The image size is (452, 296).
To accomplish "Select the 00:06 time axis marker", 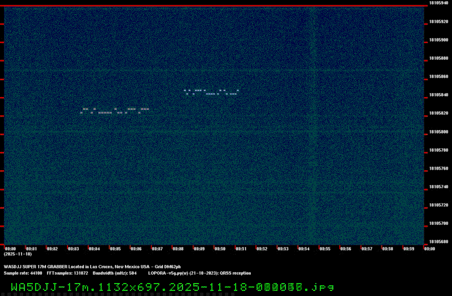I will [136, 249].
